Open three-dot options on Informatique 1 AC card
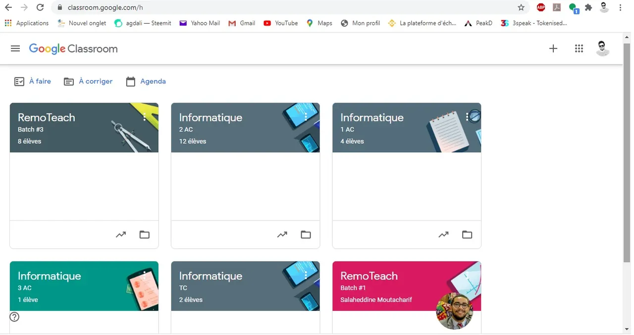634x335 pixels. pyautogui.click(x=467, y=117)
